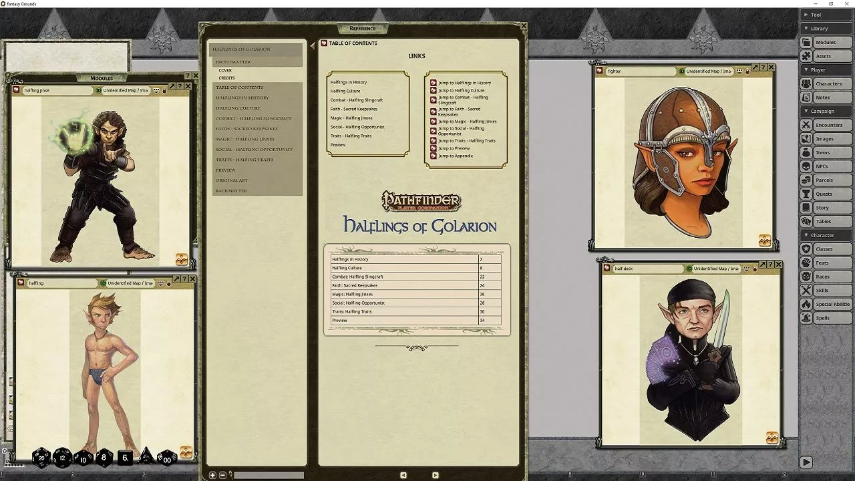This screenshot has height=481, width=855.
Task: Pick the d8 die
Action: point(104,458)
